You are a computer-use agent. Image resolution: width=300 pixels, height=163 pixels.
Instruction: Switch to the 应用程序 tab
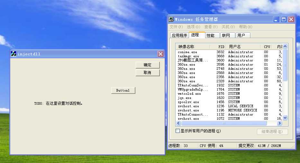click(179, 36)
